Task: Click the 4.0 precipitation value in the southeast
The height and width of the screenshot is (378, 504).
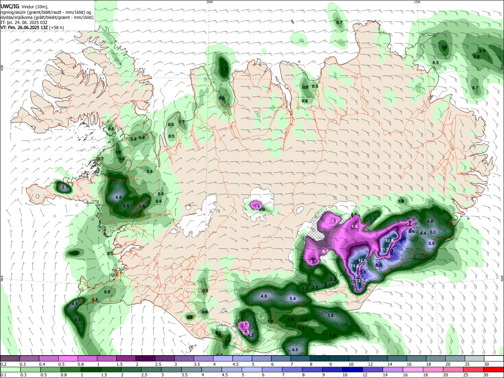Action: pos(430,222)
